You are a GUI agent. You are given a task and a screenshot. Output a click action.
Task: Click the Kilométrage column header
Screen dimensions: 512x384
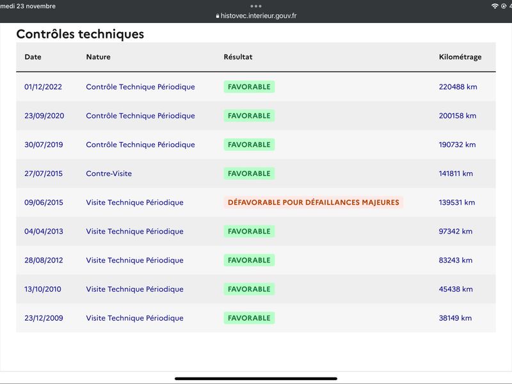(x=460, y=57)
